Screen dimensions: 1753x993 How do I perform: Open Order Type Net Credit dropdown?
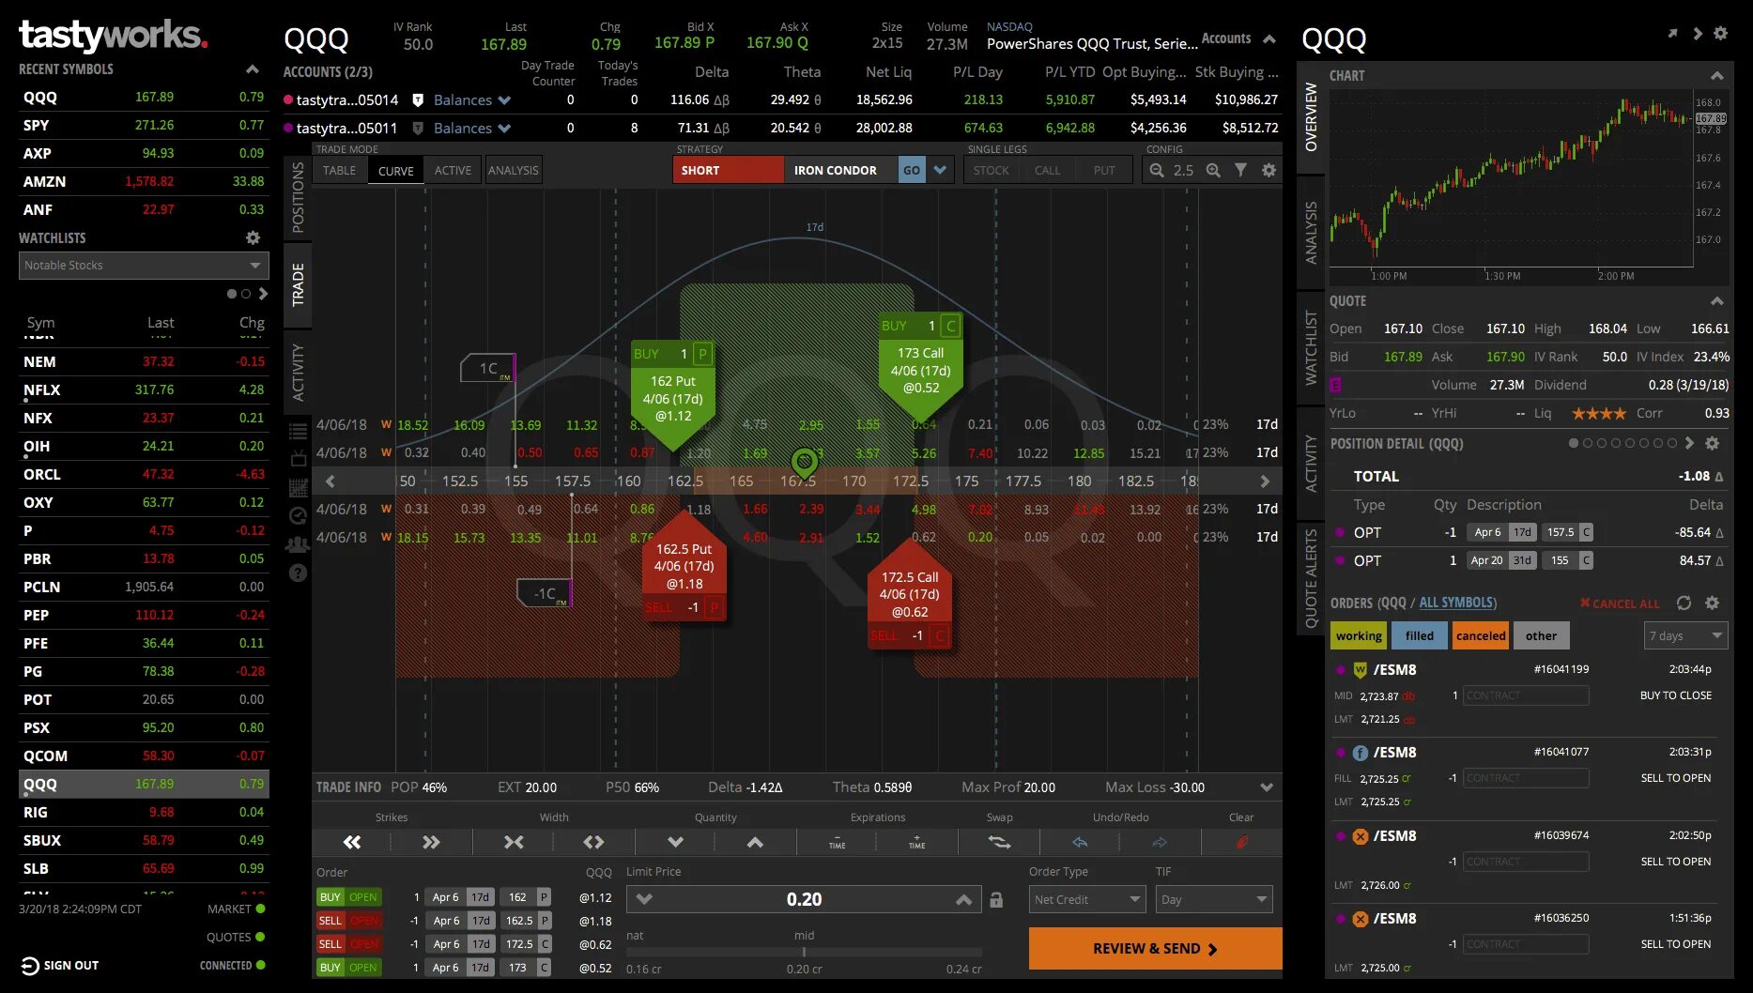coord(1087,899)
